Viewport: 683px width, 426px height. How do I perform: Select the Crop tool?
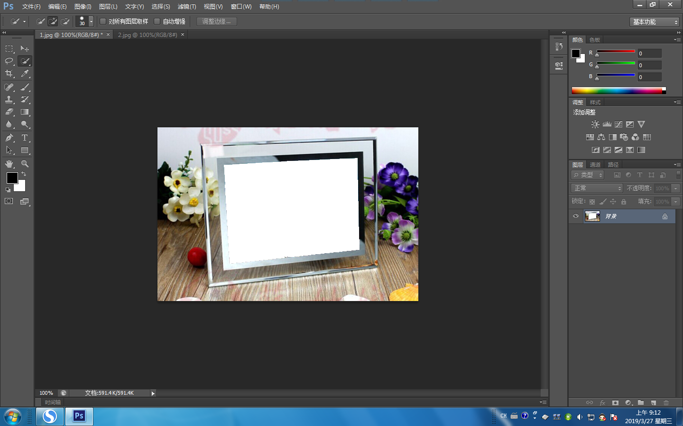(9, 73)
